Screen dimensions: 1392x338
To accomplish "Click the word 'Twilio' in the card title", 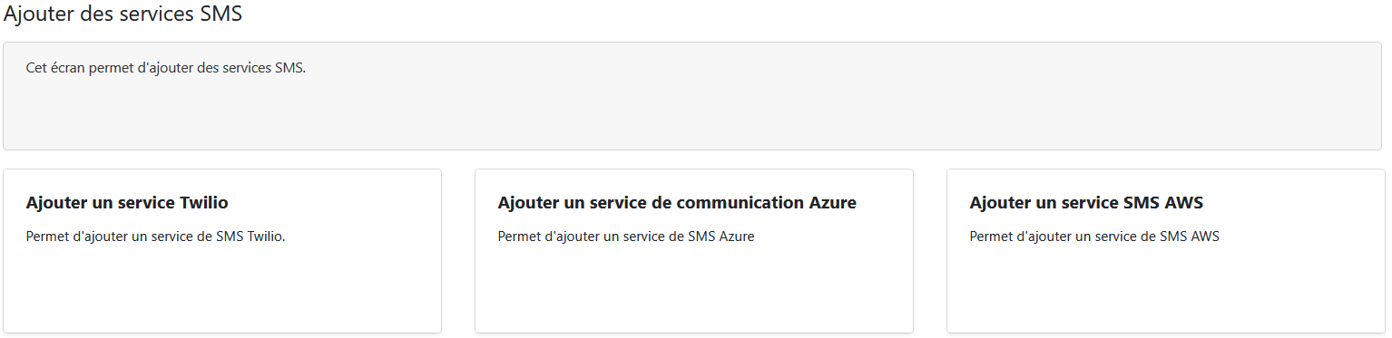I will [204, 203].
